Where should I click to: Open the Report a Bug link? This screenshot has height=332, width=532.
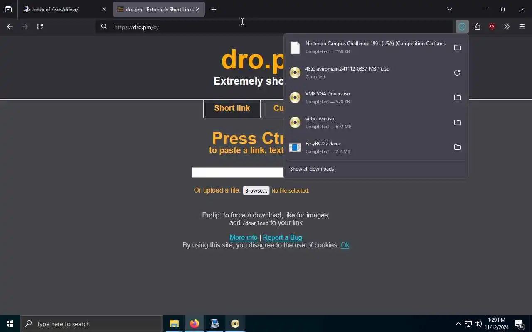coord(283,237)
